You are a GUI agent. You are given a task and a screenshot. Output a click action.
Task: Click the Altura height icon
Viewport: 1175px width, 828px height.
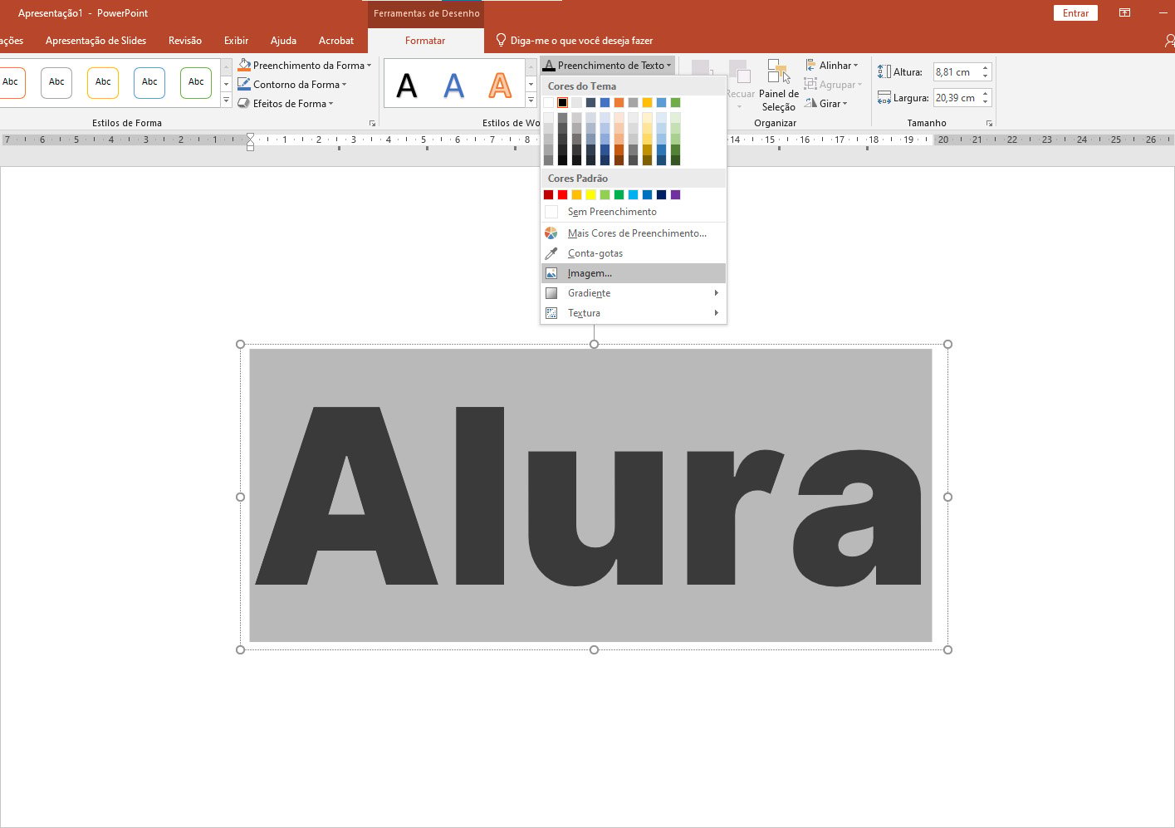[x=884, y=72]
